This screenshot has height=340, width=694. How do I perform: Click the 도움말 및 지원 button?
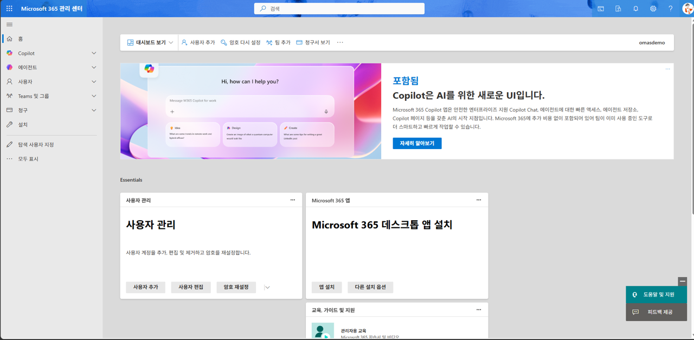[x=656, y=294]
